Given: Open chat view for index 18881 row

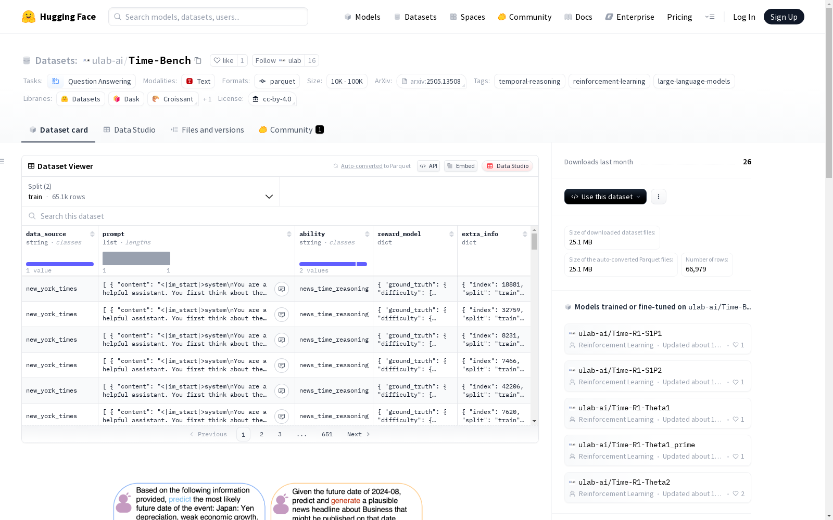Looking at the screenshot, I should [282, 289].
